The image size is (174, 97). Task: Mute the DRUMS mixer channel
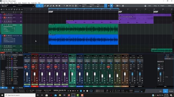26,67
